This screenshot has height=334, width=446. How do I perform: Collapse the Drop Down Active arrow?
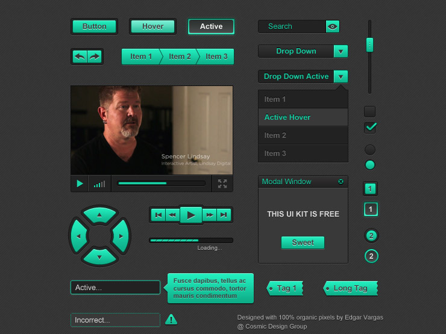341,76
